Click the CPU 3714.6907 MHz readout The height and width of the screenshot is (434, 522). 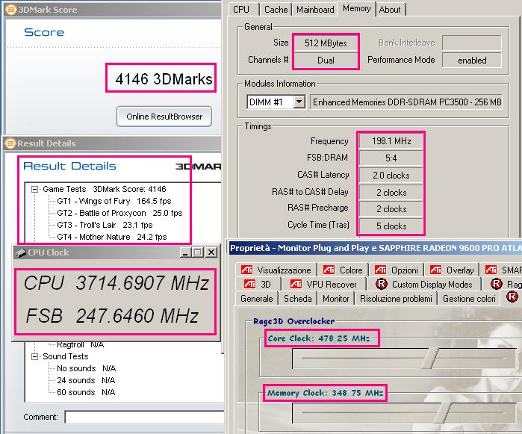point(116,283)
